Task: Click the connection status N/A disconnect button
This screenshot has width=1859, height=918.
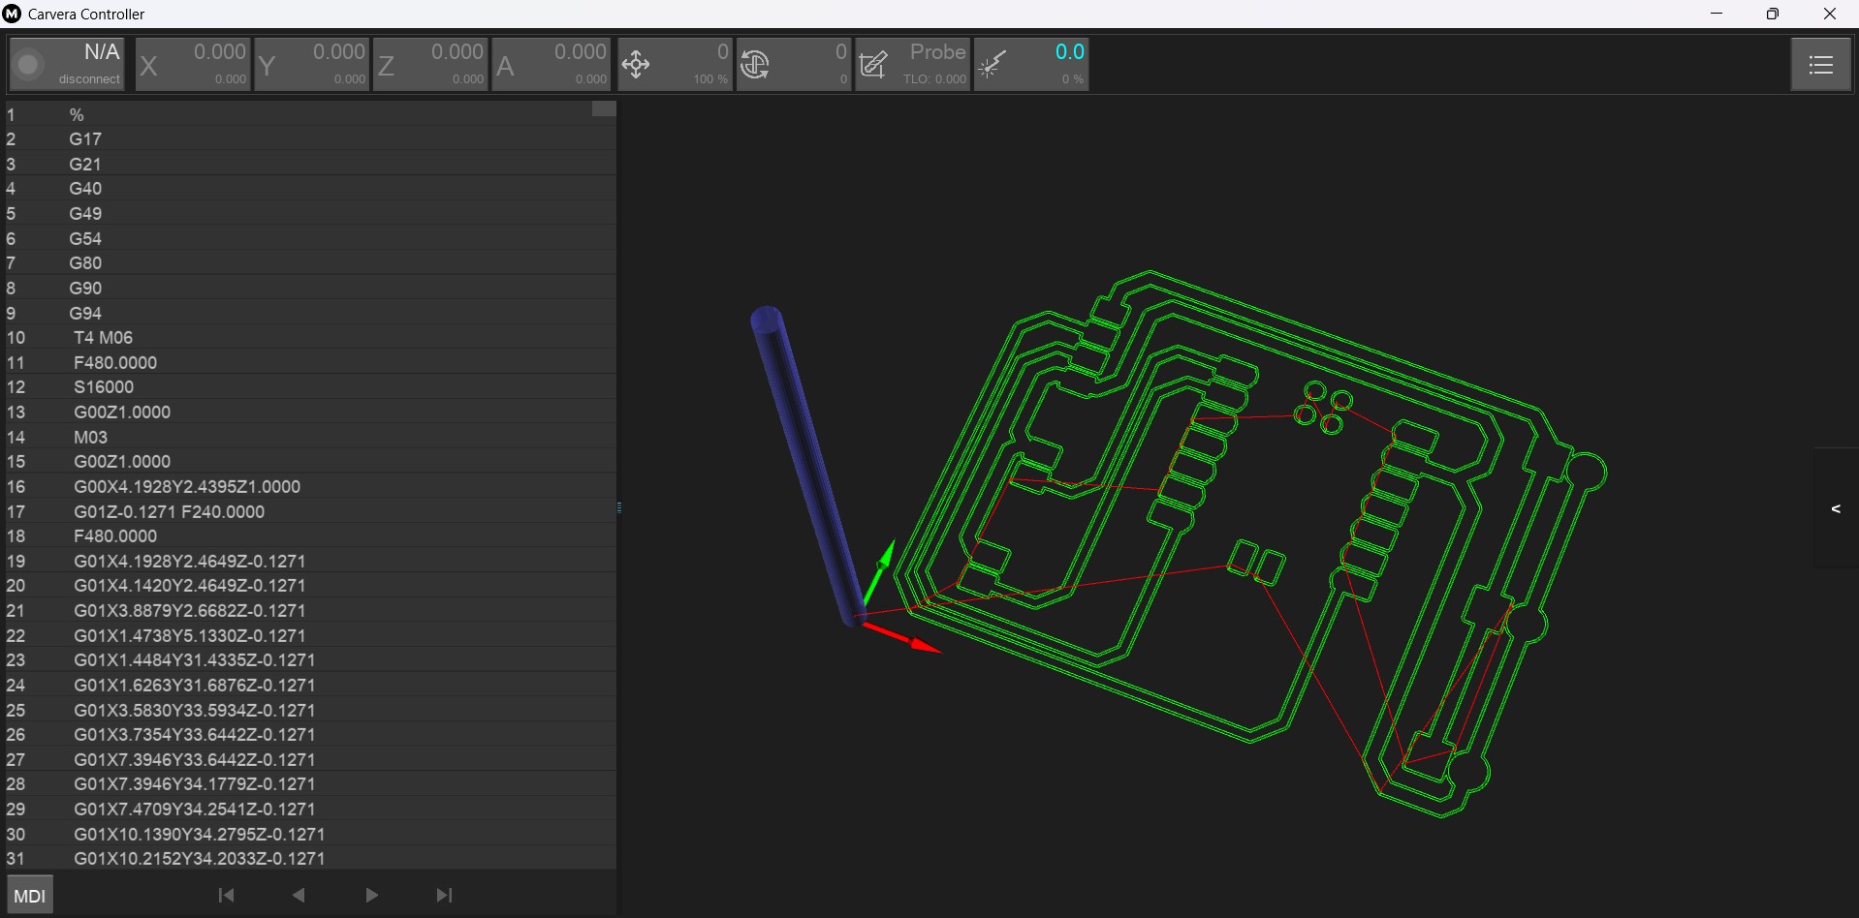Action: click(67, 65)
